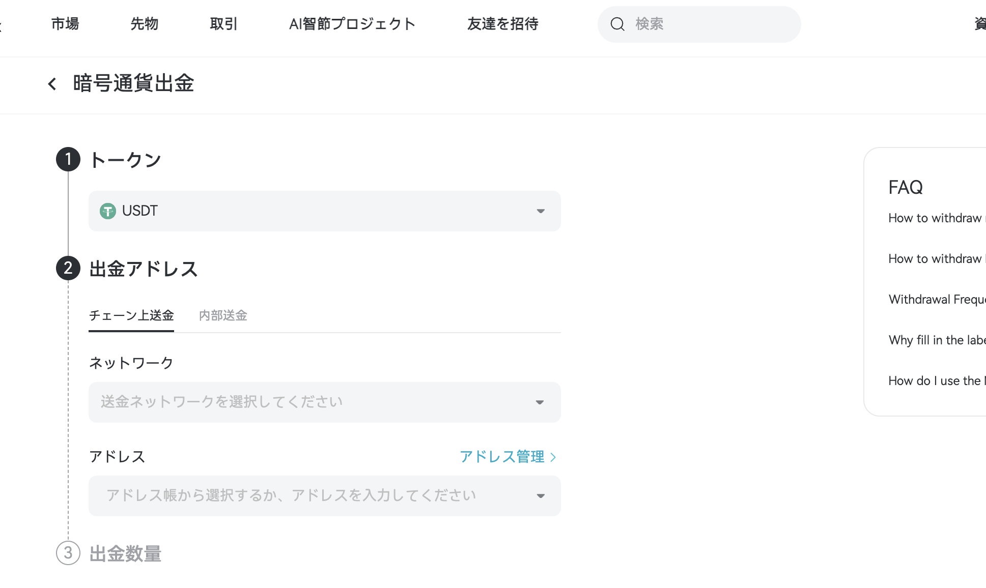Image resolution: width=986 pixels, height=588 pixels.
Task: Click the step 1 circle indicator
Action: 68,159
